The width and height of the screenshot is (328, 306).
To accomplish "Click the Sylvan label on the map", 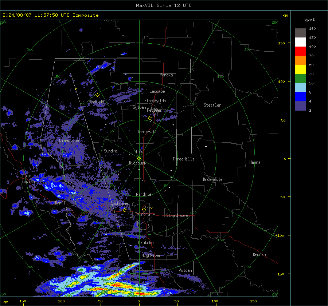I will [x=139, y=107].
